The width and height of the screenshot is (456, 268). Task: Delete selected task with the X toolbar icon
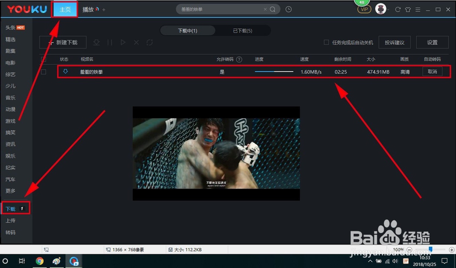point(136,42)
